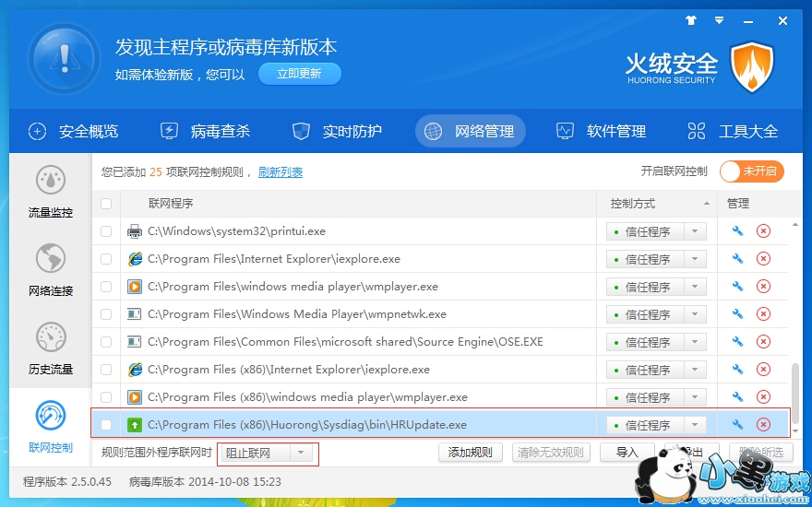
Task: Switch to 病毒查杀 tab
Action: coord(207,131)
